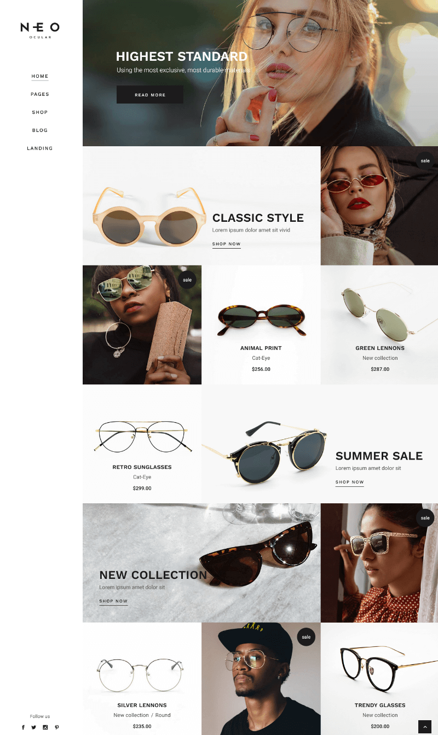The image size is (438, 735).
Task: Open the Facebook social icon
Action: [23, 727]
